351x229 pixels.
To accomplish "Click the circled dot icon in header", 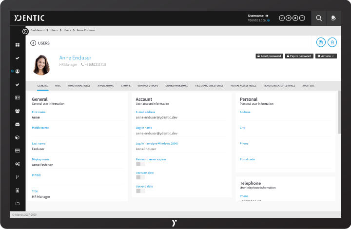I will 289,18.
